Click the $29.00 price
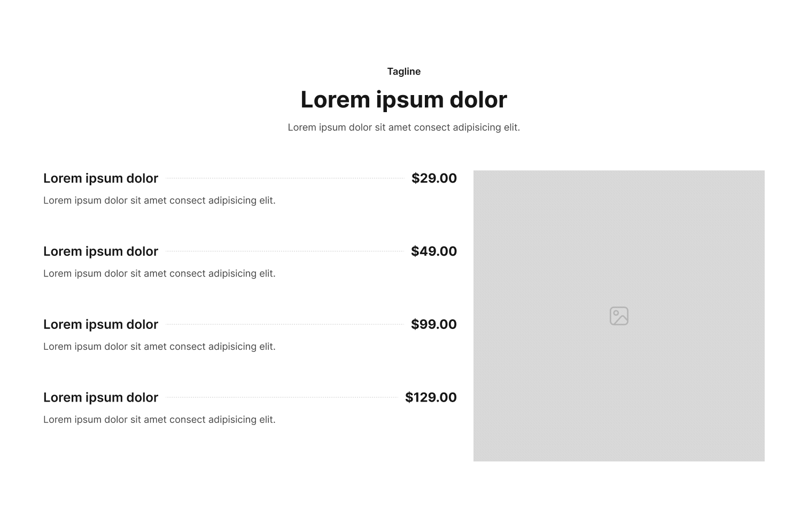The height and width of the screenshot is (526, 808). pyautogui.click(x=434, y=178)
